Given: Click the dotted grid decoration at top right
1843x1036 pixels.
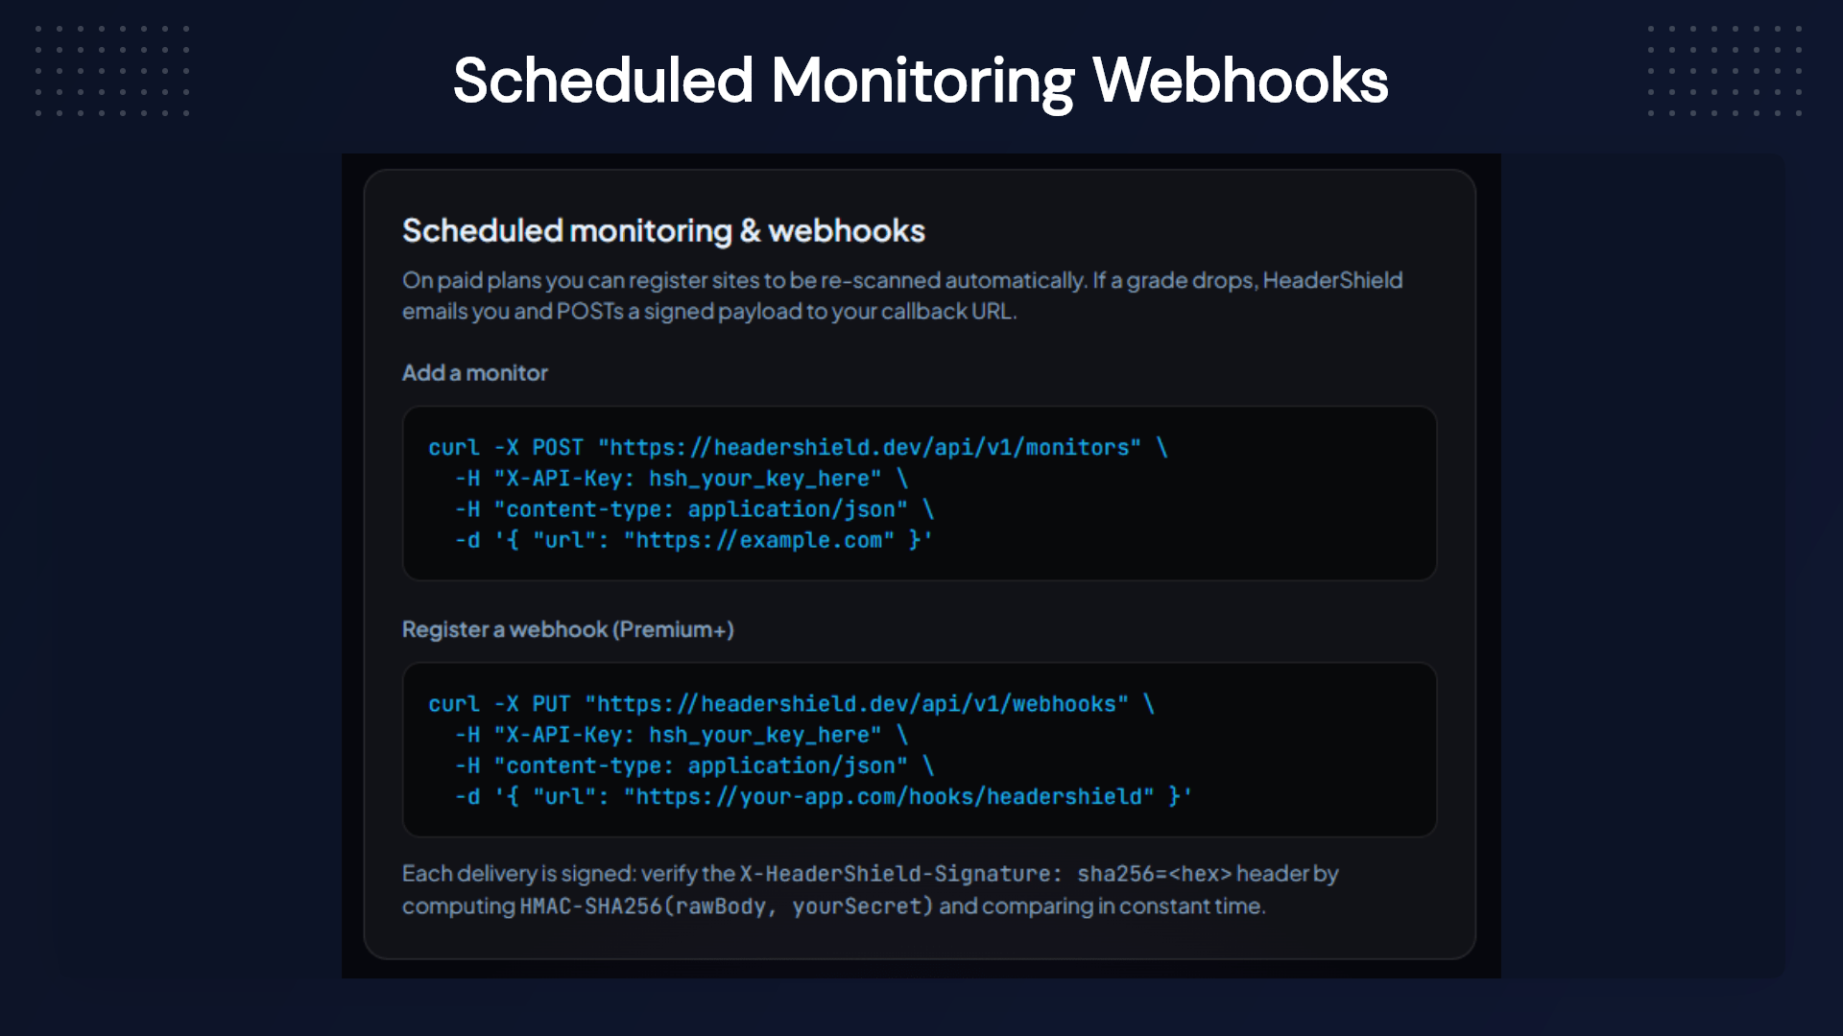Looking at the screenshot, I should [x=1725, y=71].
